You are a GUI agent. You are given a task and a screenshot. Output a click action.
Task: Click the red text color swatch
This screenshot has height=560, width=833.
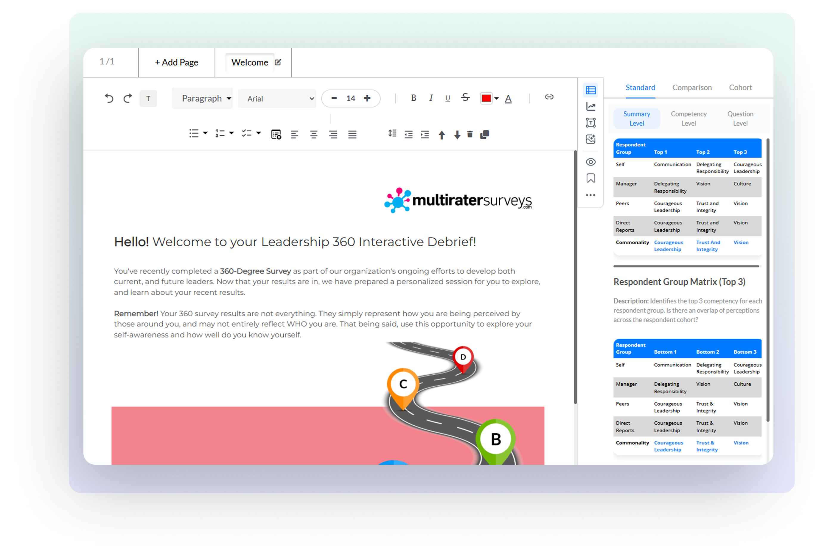click(486, 98)
